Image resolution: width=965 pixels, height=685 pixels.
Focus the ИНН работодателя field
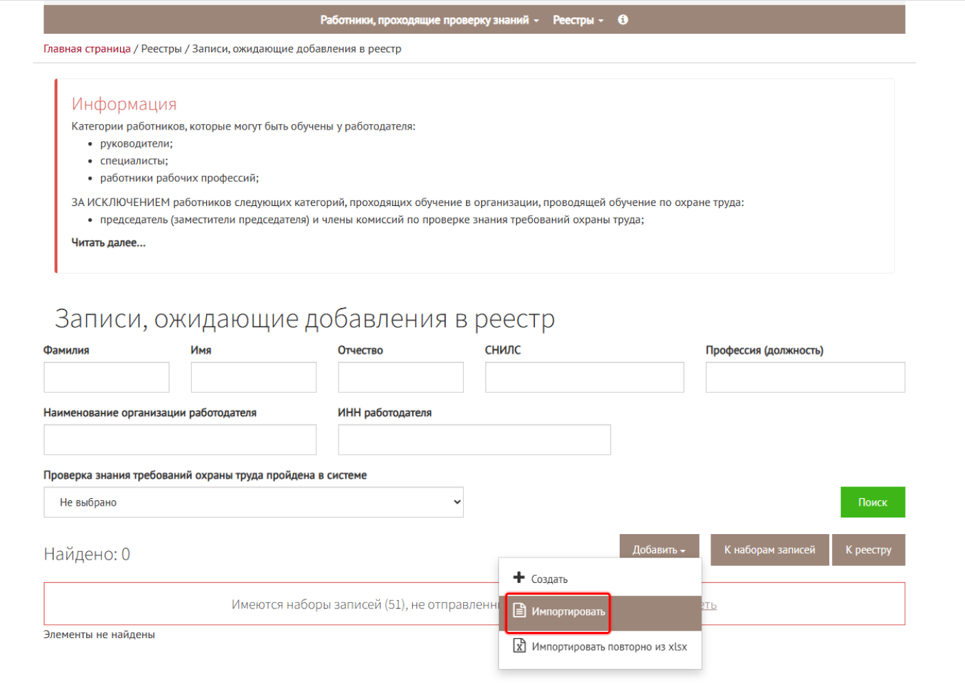pyautogui.click(x=474, y=440)
